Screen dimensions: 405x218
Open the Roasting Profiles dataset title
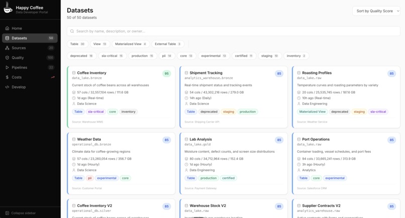click(x=317, y=73)
